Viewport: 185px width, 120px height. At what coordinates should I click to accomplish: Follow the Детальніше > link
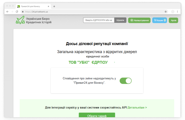(x=137, y=107)
